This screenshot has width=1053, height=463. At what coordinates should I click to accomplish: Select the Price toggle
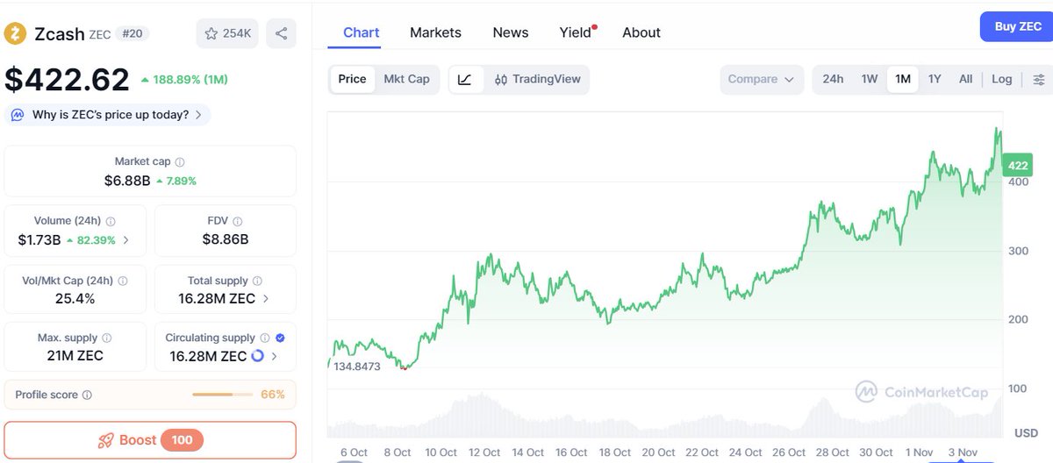click(x=352, y=79)
